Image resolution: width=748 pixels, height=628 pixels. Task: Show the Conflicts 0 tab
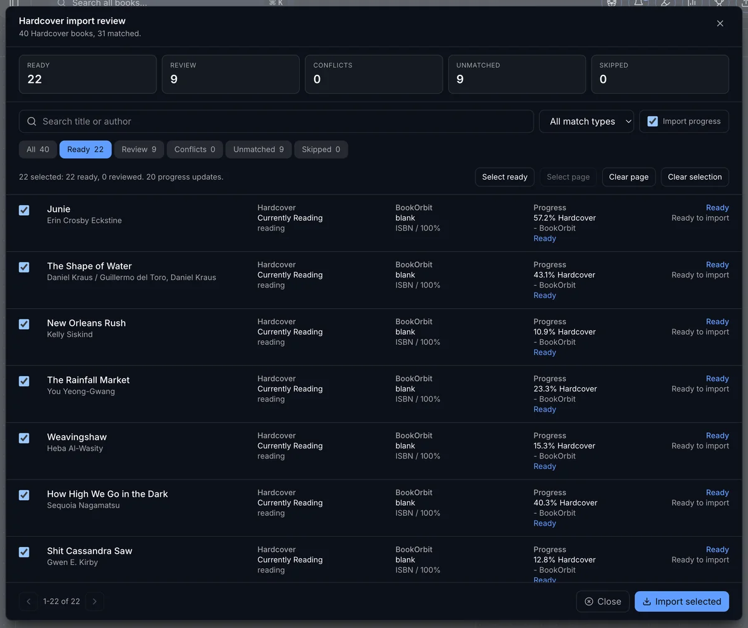pos(194,150)
